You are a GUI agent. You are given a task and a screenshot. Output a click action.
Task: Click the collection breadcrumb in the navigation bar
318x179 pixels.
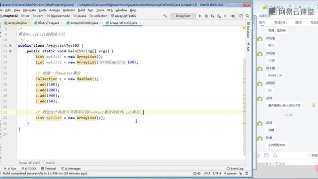pyautogui.click(x=98, y=16)
